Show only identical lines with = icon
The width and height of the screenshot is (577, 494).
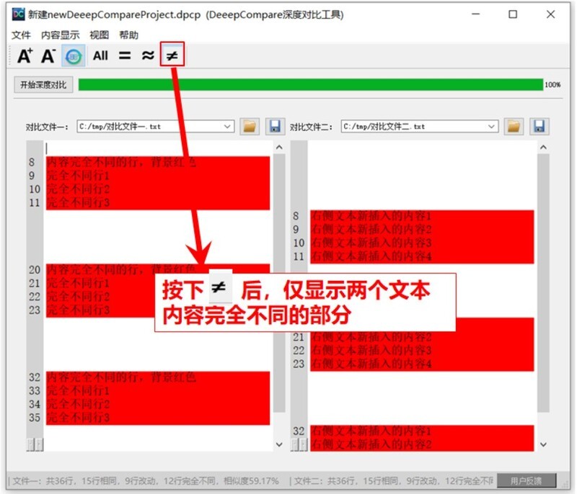click(x=125, y=56)
